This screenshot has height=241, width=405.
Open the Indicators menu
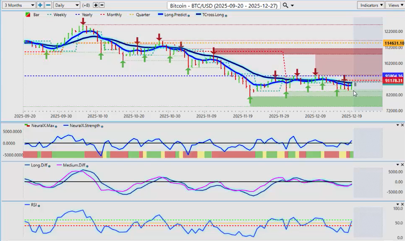coord(371,5)
